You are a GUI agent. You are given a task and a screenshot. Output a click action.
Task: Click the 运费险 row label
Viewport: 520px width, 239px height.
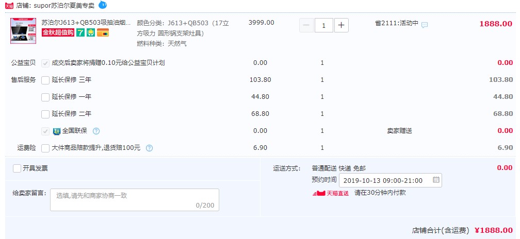[x=26, y=148]
